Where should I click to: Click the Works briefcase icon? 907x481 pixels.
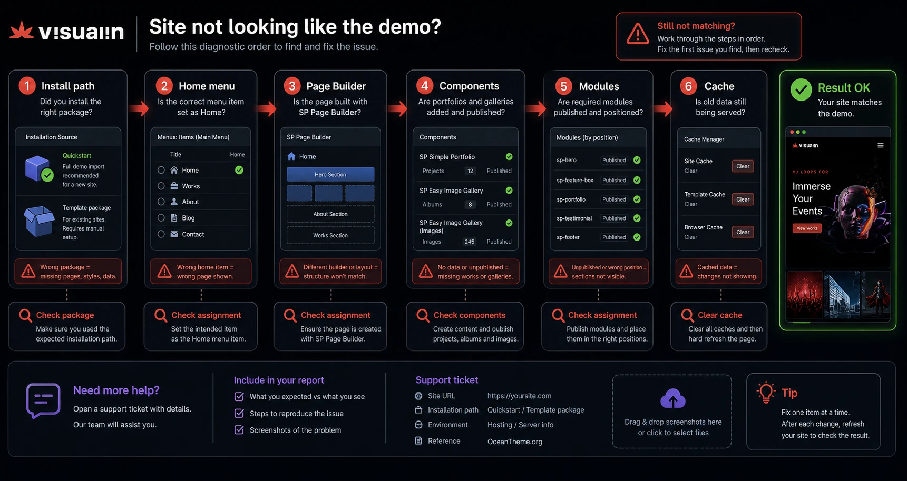174,186
